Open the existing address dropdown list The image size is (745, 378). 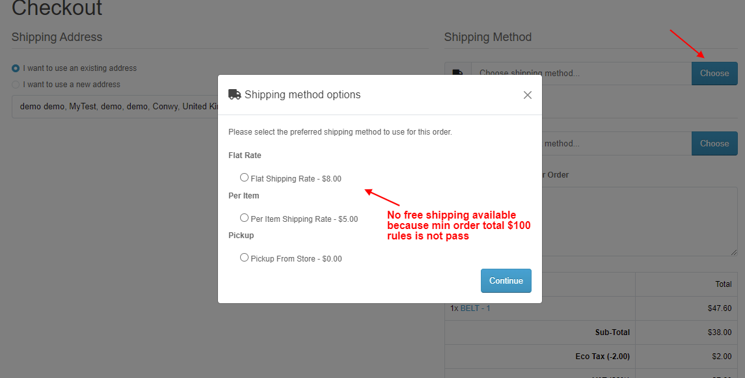click(x=115, y=106)
